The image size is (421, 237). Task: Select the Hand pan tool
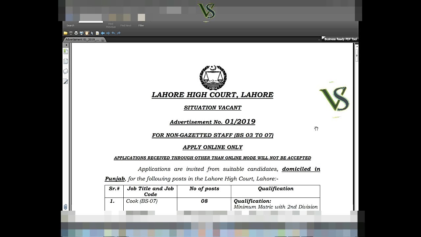coord(87,33)
